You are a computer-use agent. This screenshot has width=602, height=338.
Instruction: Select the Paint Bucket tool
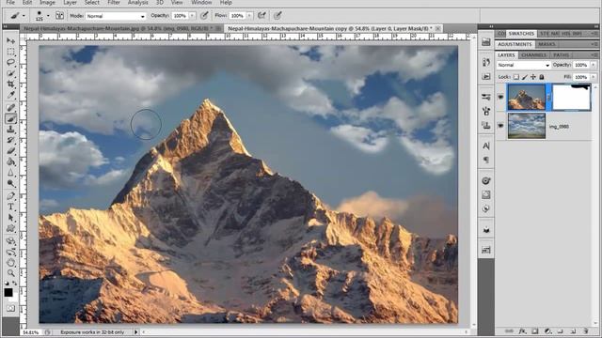[x=10, y=161]
